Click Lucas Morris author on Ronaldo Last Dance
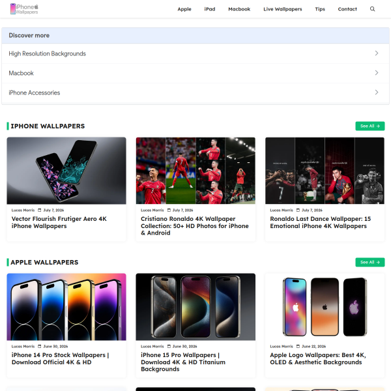The width and height of the screenshot is (391, 391). pos(282,210)
